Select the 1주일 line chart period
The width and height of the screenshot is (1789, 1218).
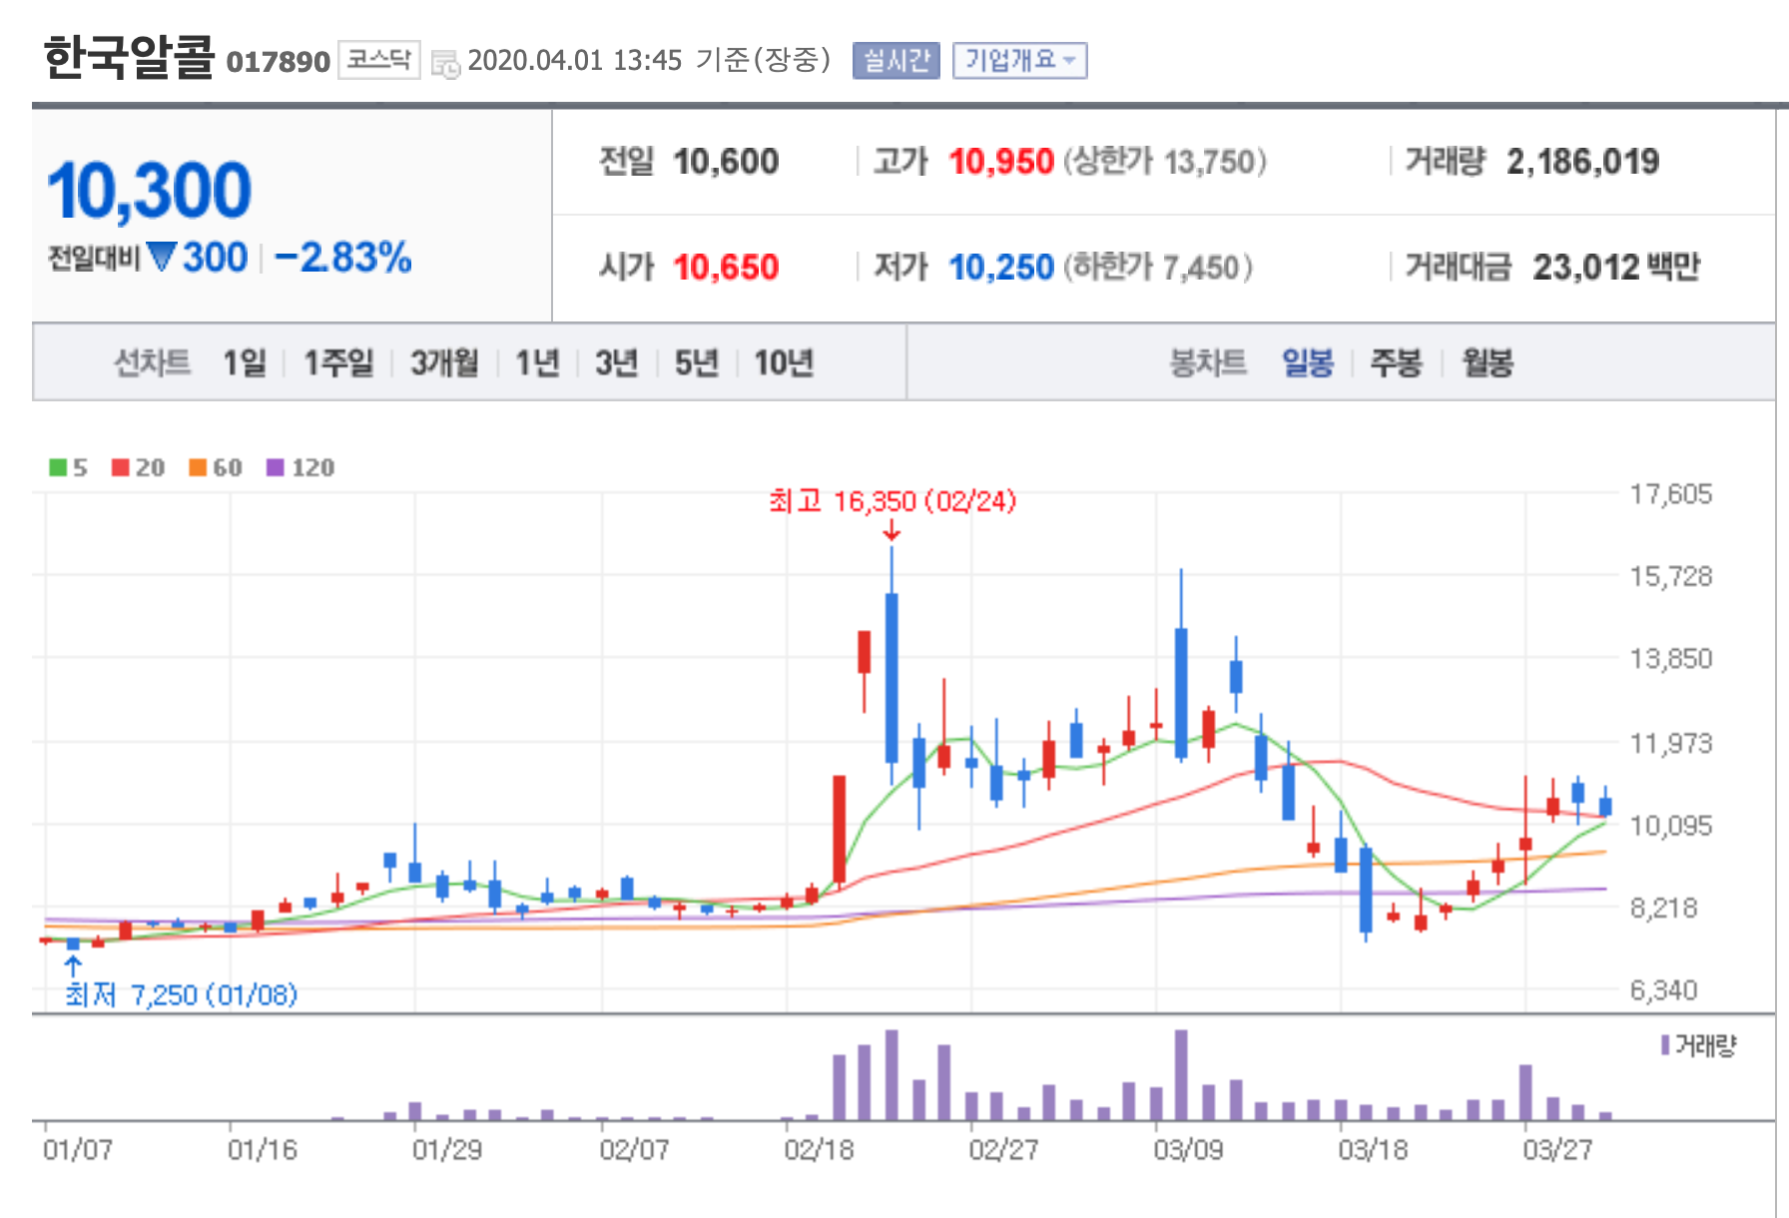[338, 362]
